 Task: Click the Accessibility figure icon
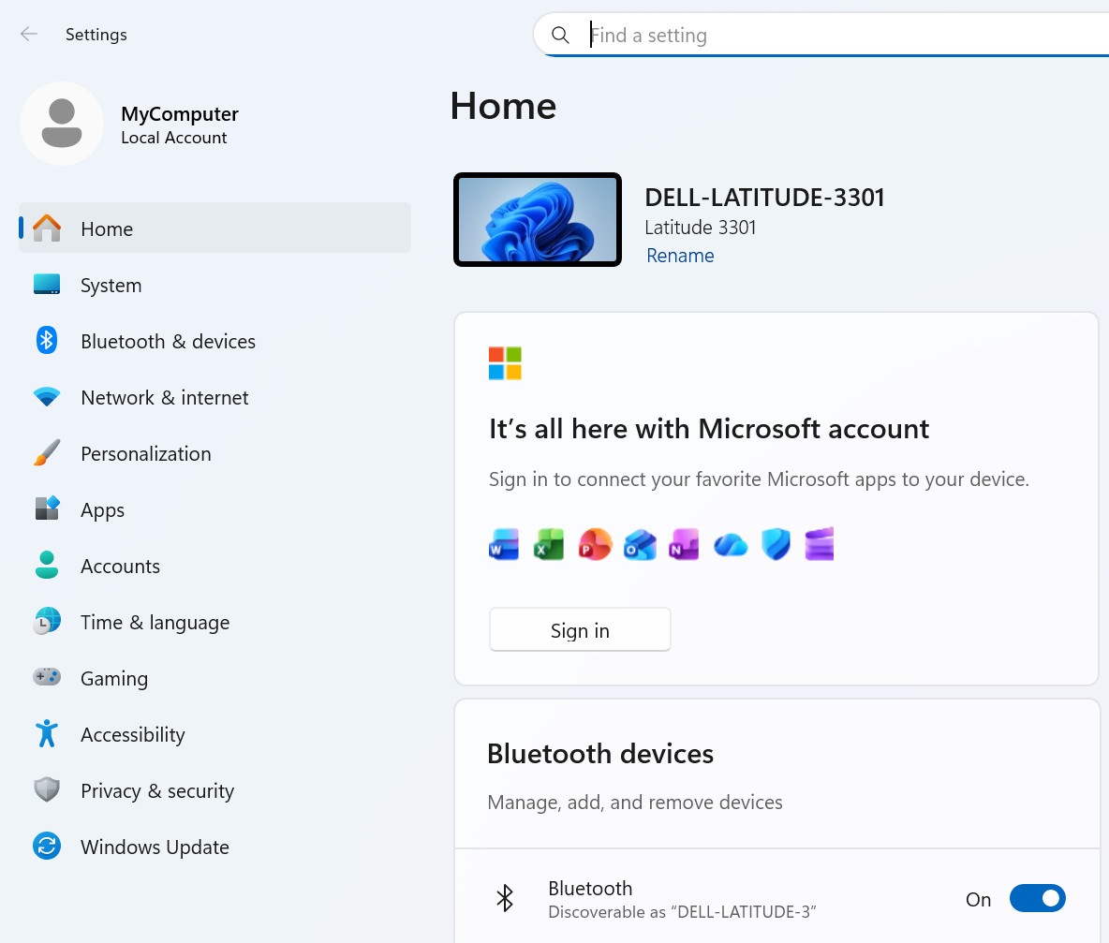pyautogui.click(x=47, y=734)
